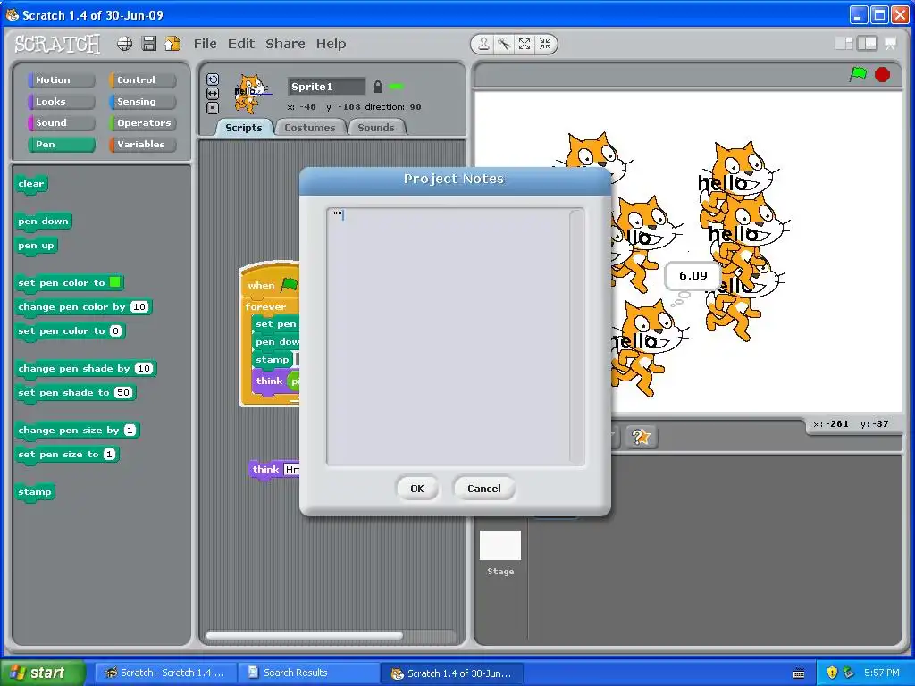The image size is (915, 686).
Task: Open the Windows Start menu
Action: pos(43,673)
